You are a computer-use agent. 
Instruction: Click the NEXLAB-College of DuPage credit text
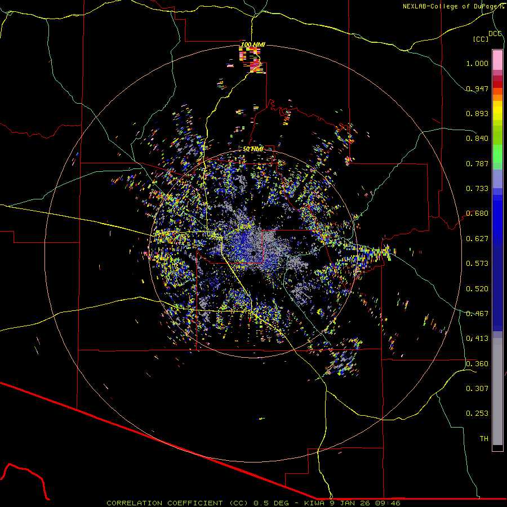(452, 6)
